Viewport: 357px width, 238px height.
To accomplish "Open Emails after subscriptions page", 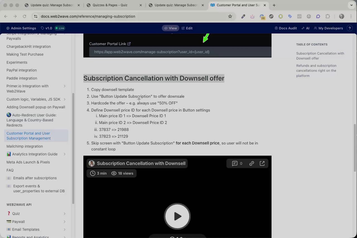I will 35,178.
